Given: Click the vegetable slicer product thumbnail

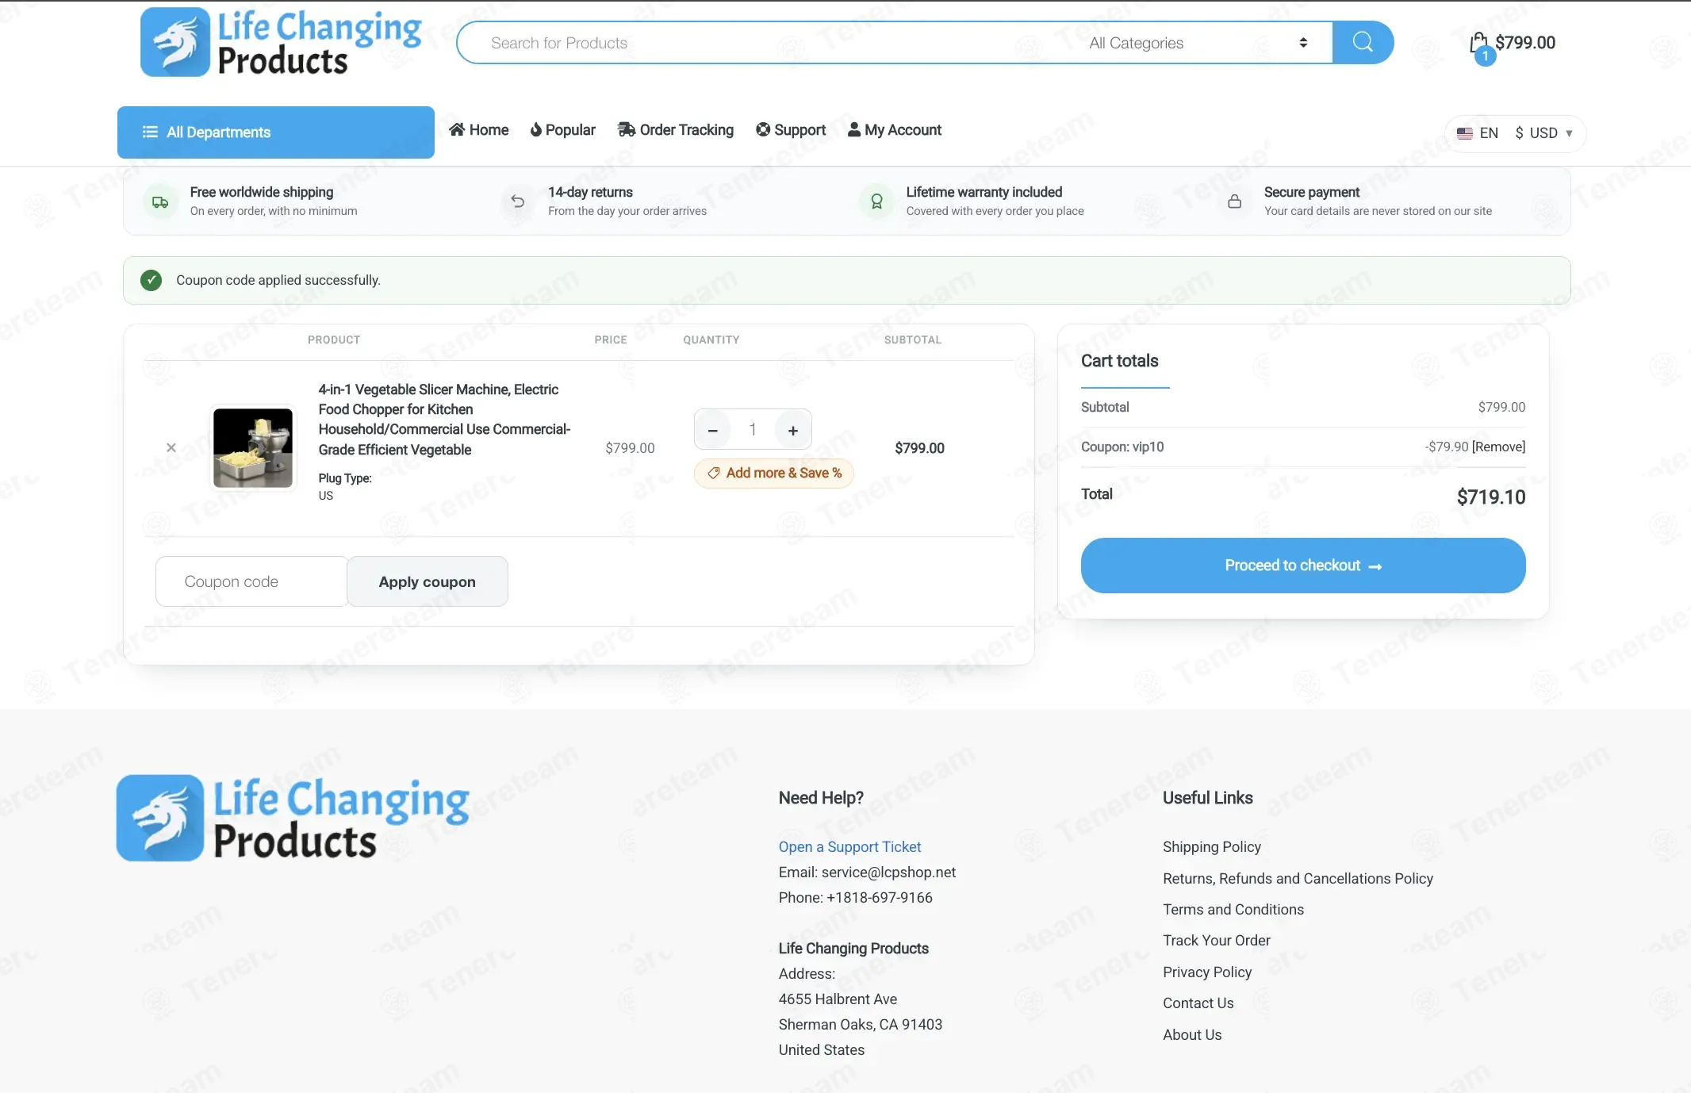Looking at the screenshot, I should point(253,447).
